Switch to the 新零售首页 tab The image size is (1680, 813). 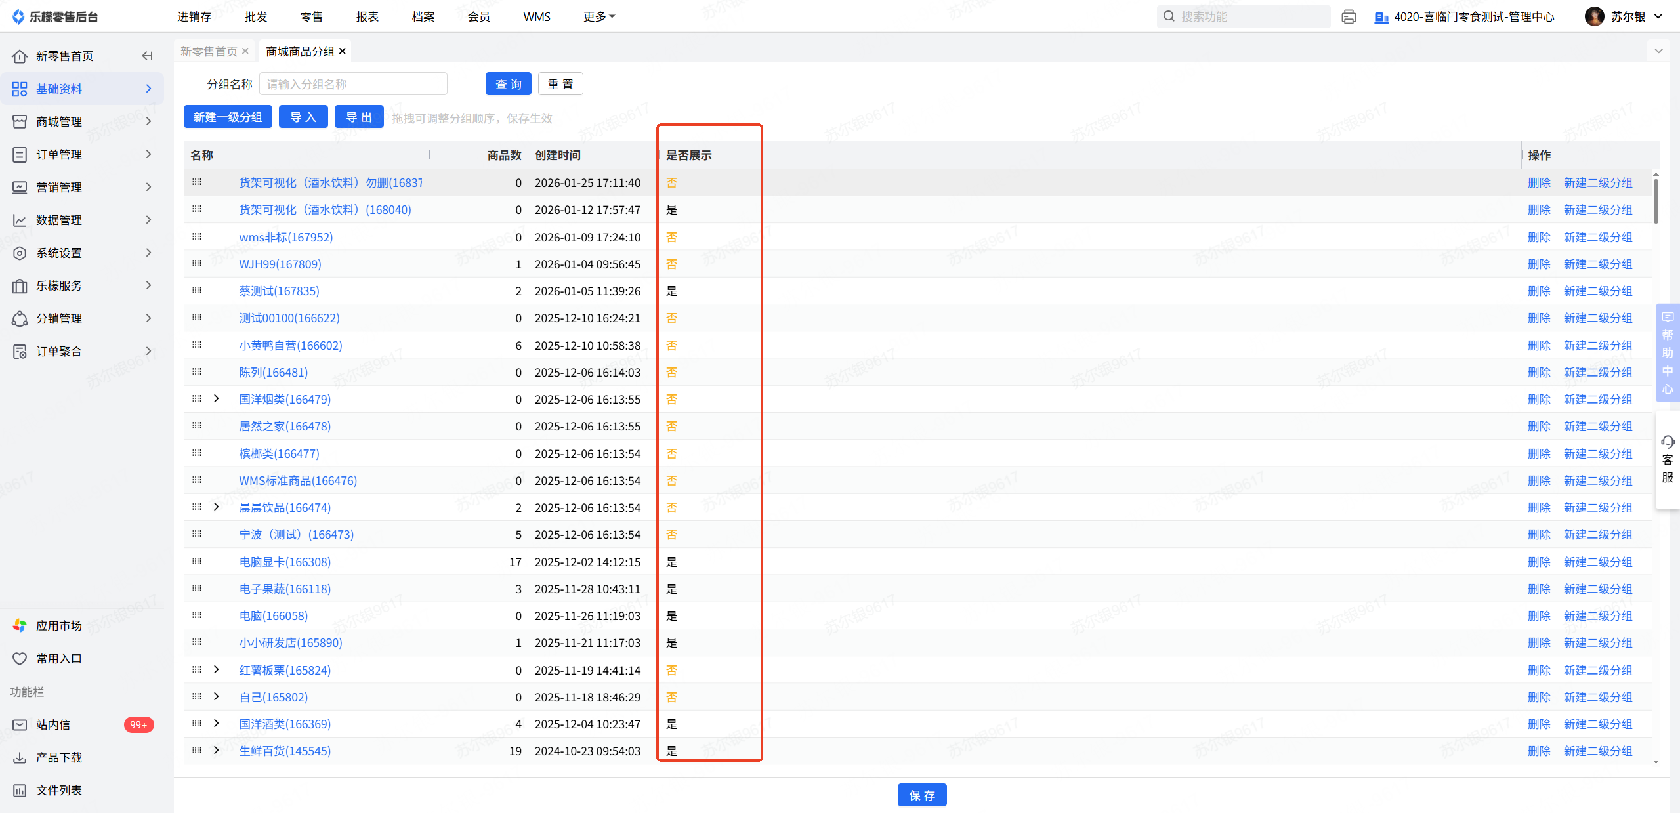coord(209,51)
